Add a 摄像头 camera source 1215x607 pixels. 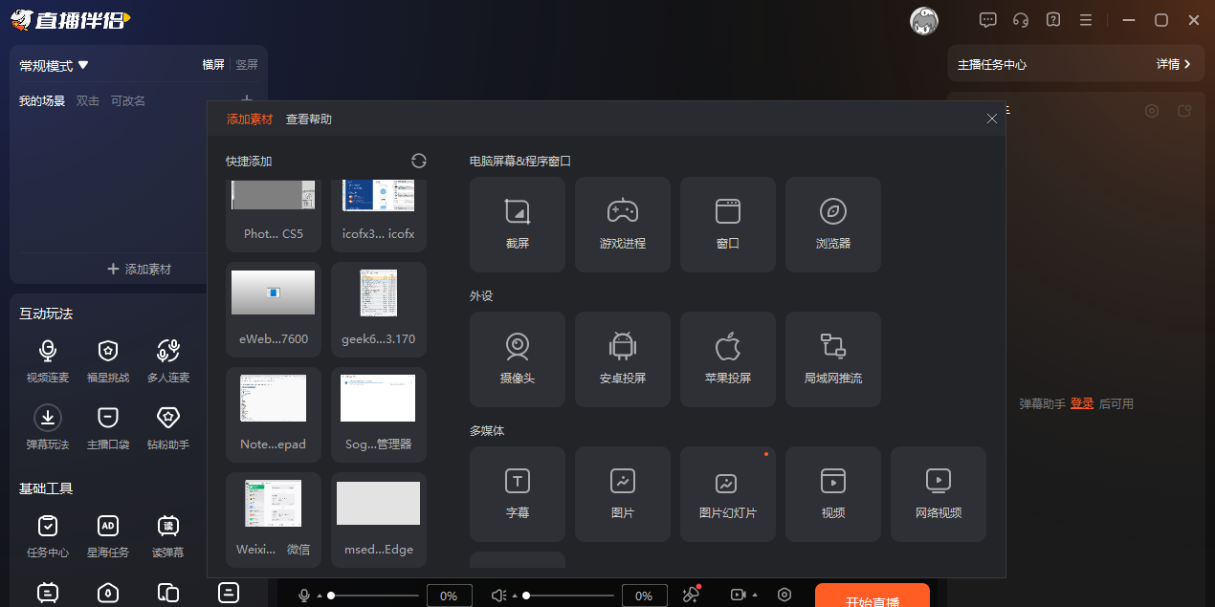click(518, 359)
